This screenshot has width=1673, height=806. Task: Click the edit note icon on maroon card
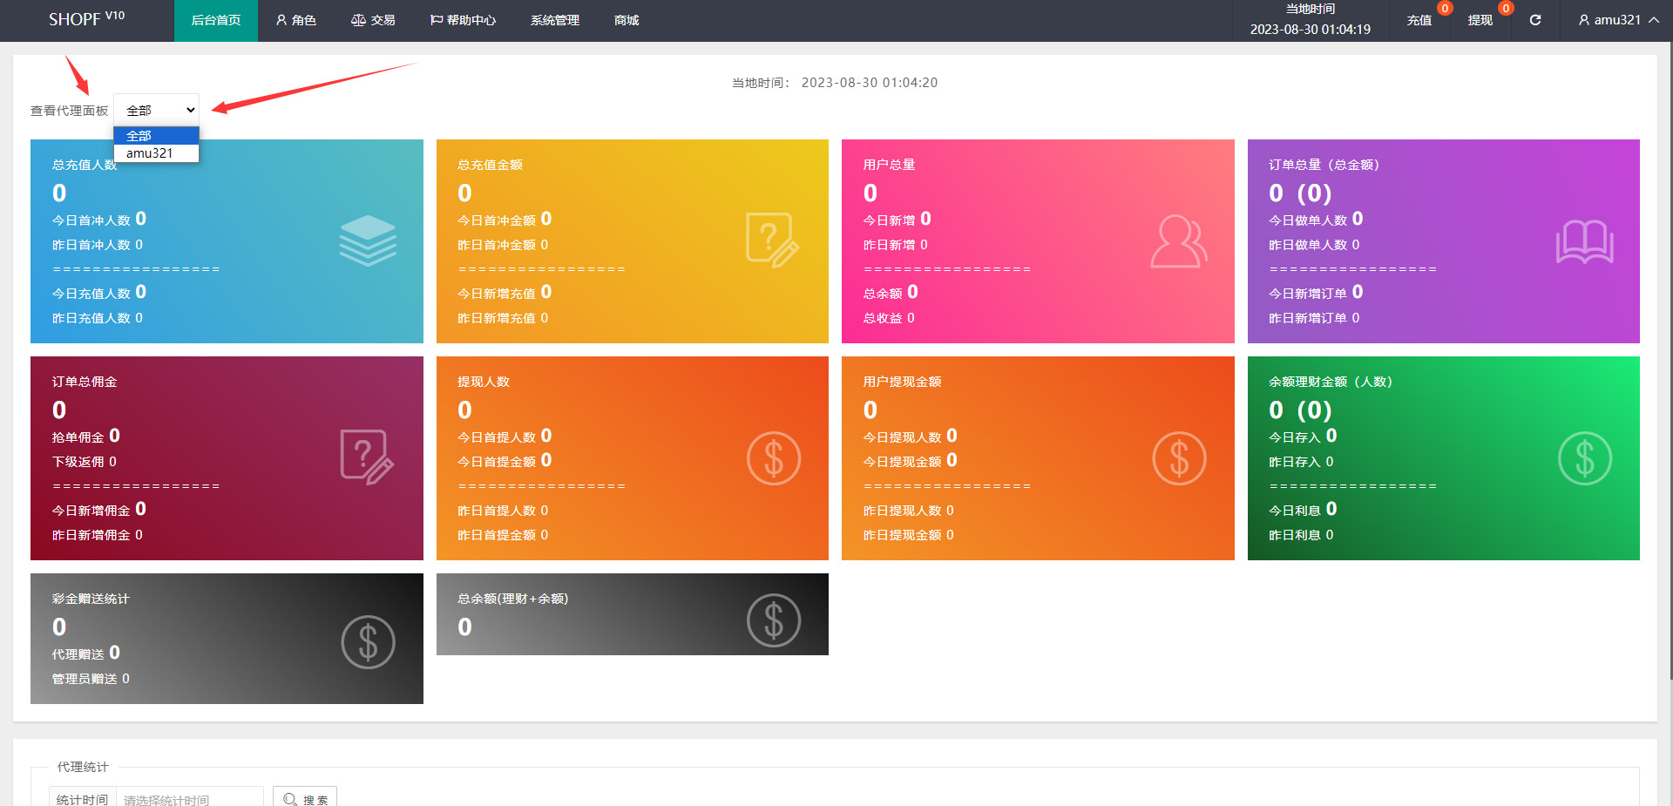[x=367, y=457]
